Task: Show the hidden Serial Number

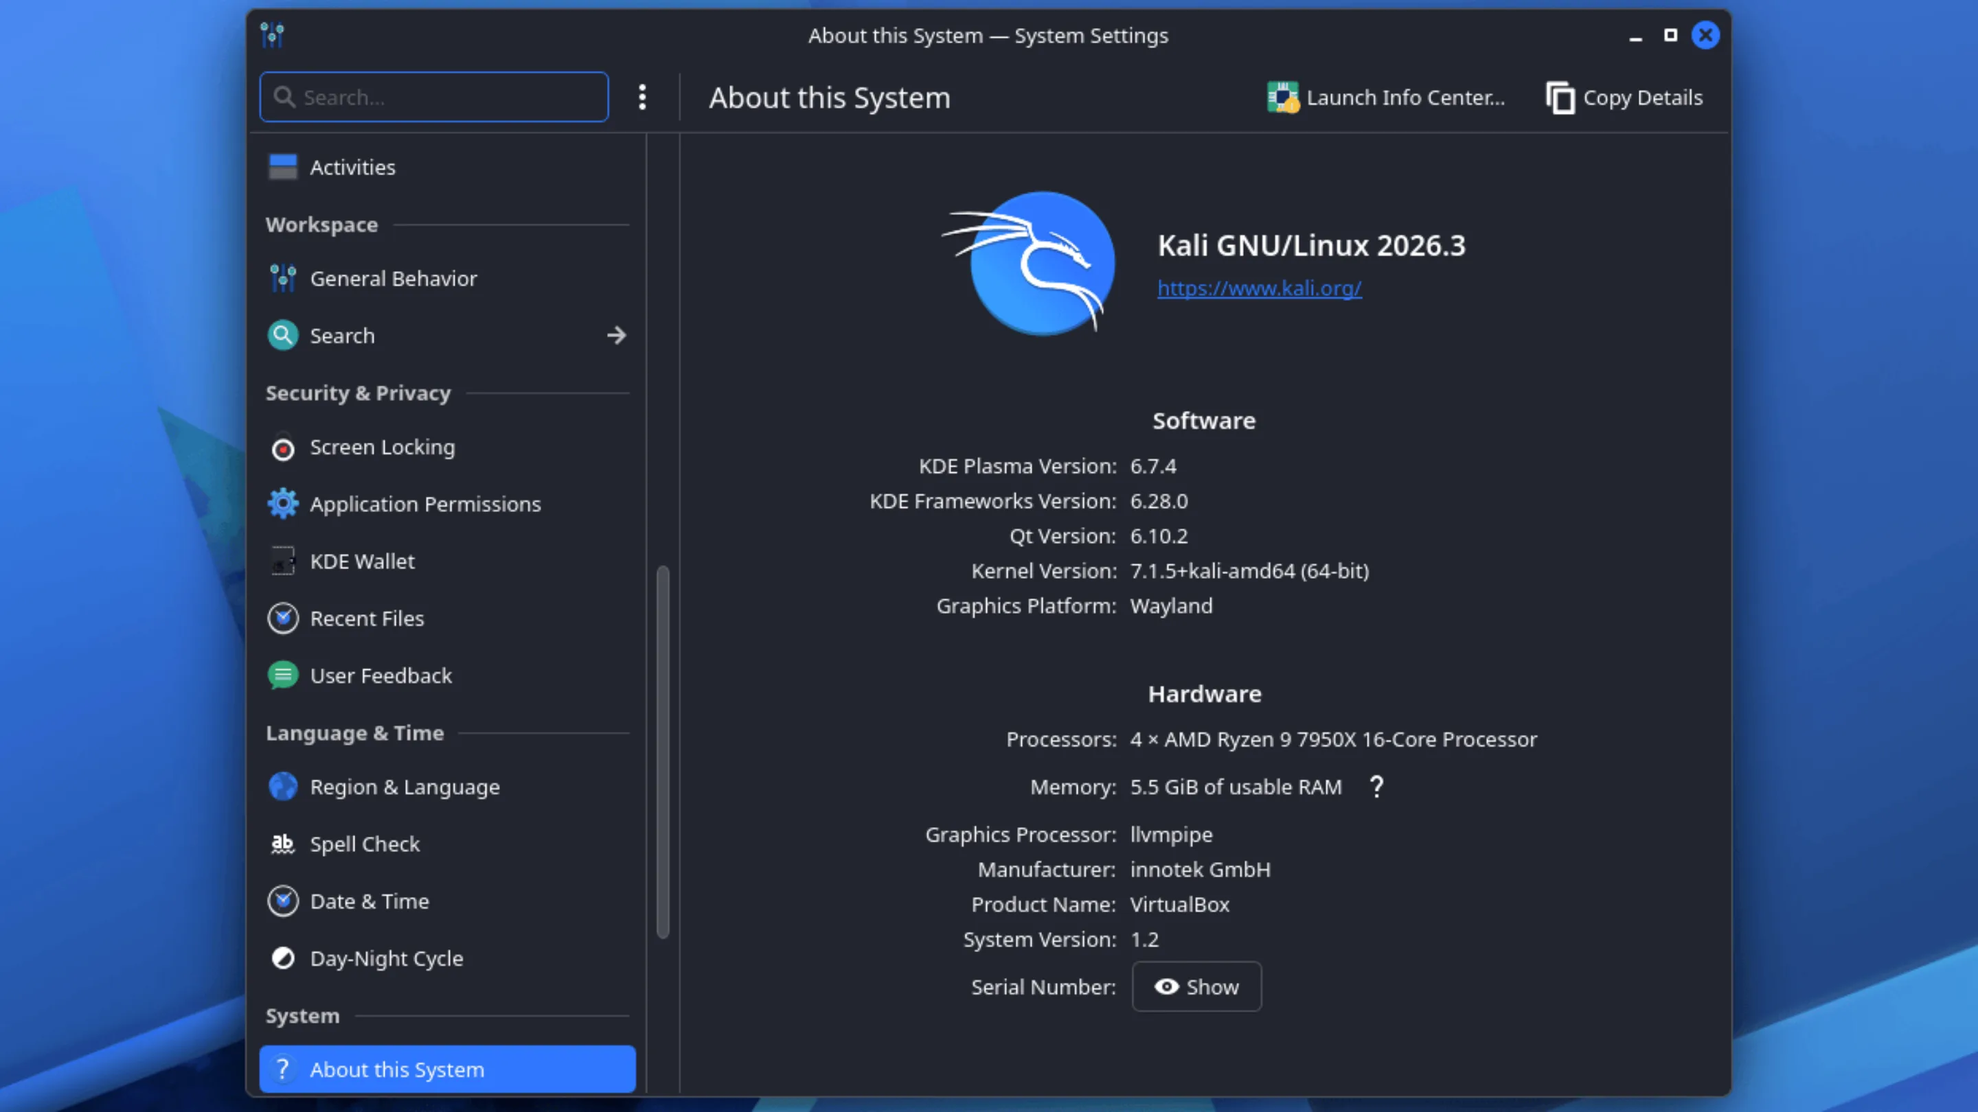Action: pyautogui.click(x=1196, y=987)
